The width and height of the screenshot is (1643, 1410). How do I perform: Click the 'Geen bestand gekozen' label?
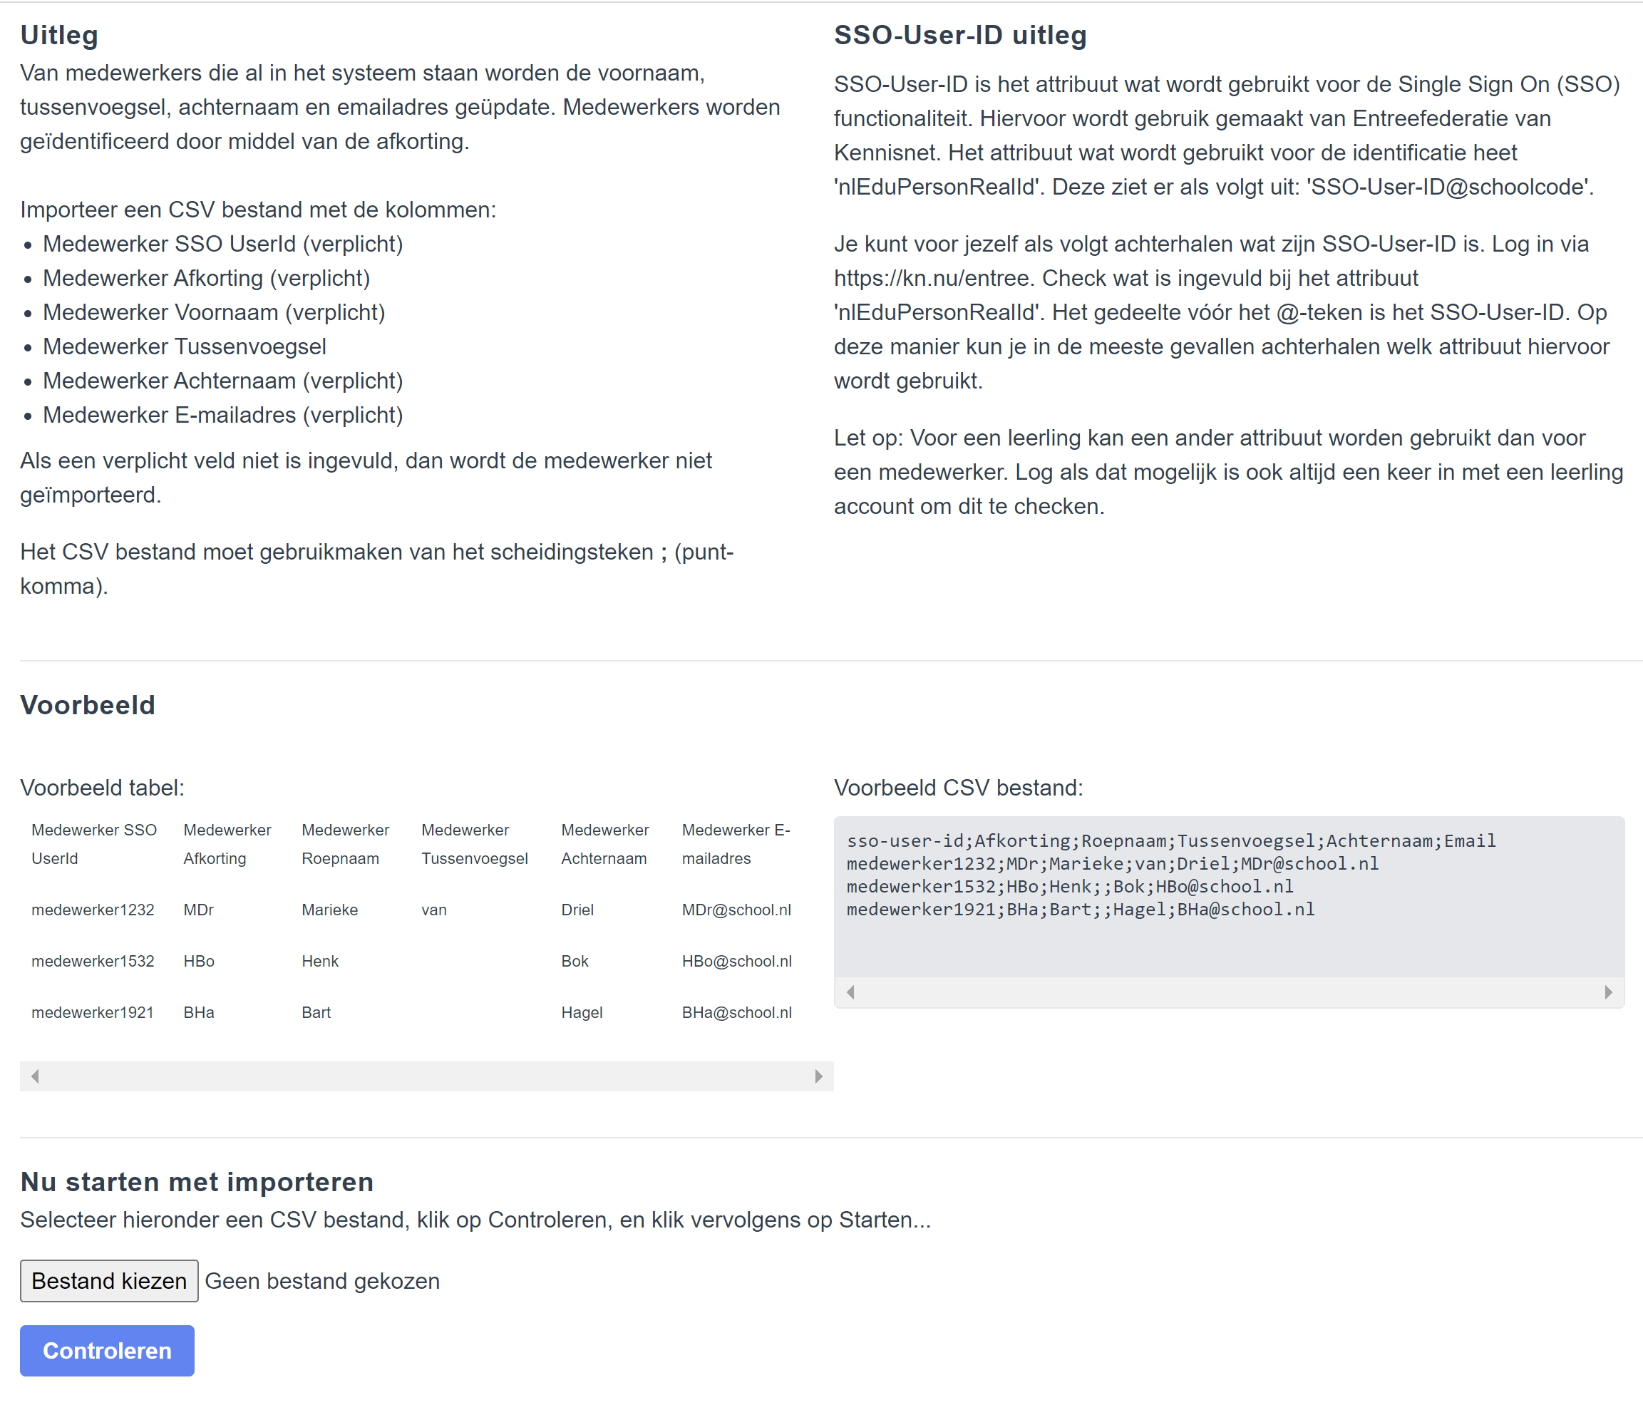coord(322,1281)
